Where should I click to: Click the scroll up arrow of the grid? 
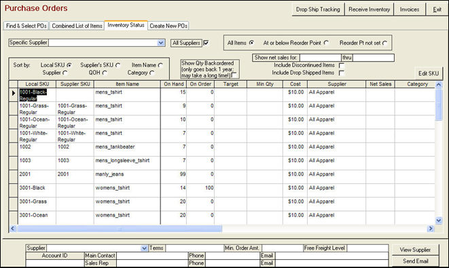[438, 84]
